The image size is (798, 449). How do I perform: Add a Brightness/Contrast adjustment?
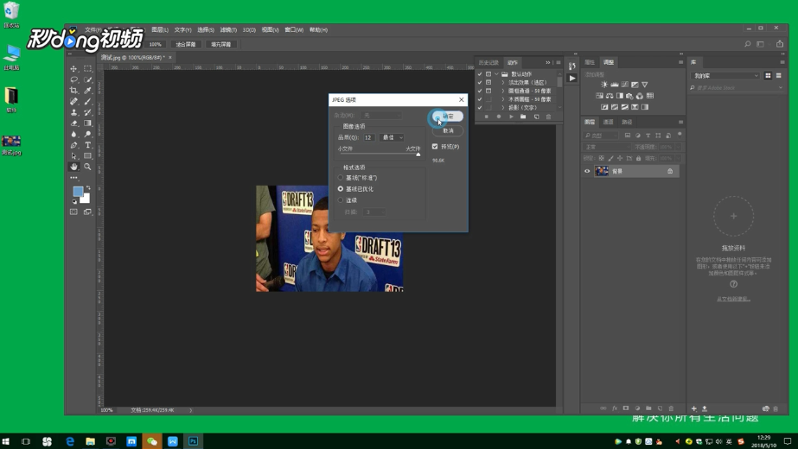[604, 85]
